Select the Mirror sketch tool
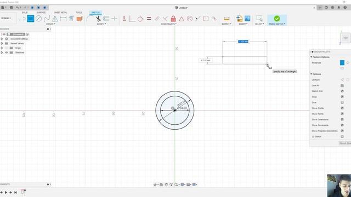 71,19
